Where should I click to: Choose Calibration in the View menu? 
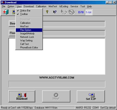click(29, 23)
